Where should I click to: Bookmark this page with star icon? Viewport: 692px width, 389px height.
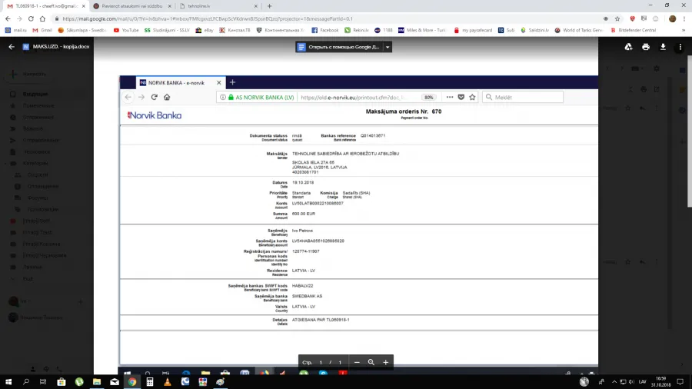[x=617, y=19]
